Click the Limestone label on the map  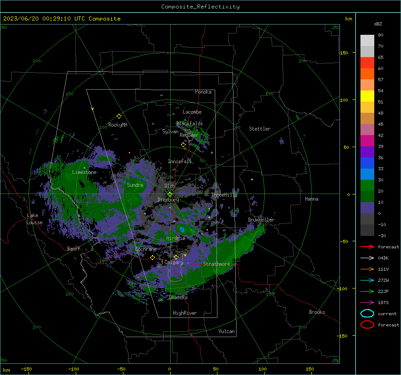(84, 172)
